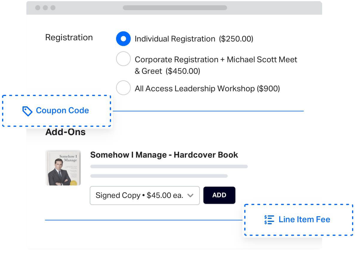
Task: Click the Somehow I Manage book cover thumbnail
Action: tap(63, 167)
